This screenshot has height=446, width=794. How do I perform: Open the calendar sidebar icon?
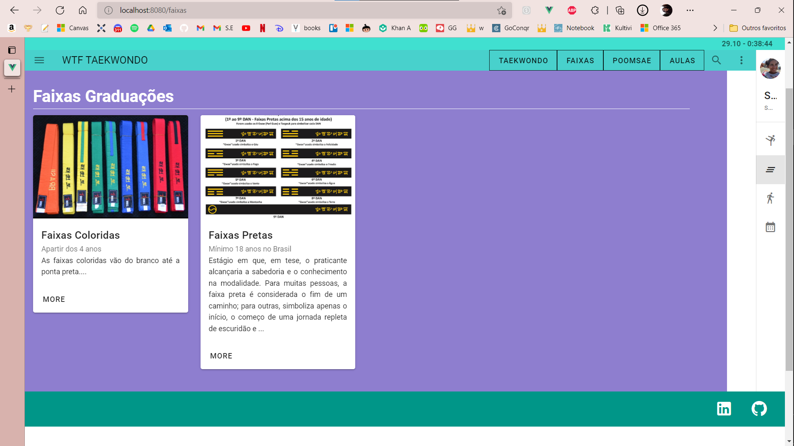[770, 227]
